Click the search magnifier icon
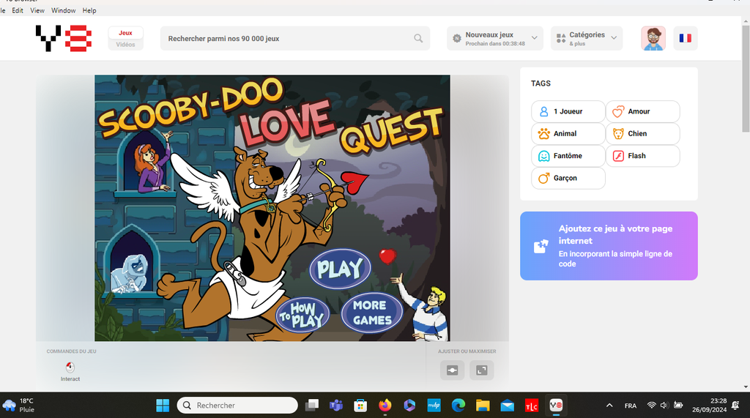 click(x=418, y=39)
